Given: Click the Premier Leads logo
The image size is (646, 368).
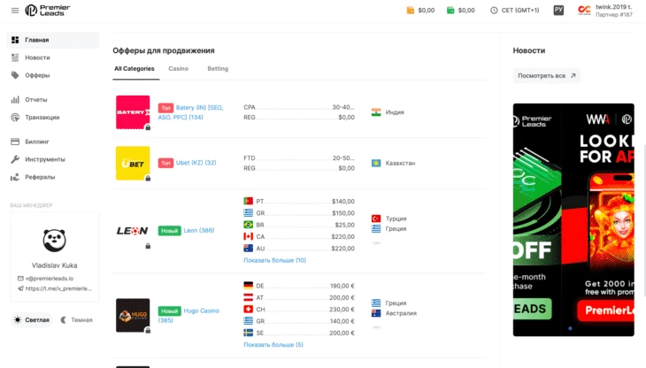Looking at the screenshot, I should tap(48, 11).
